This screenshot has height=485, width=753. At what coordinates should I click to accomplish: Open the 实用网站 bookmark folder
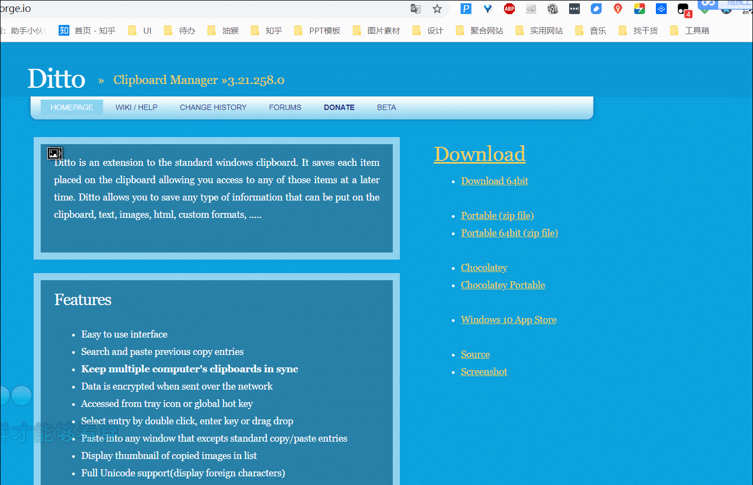coord(539,30)
